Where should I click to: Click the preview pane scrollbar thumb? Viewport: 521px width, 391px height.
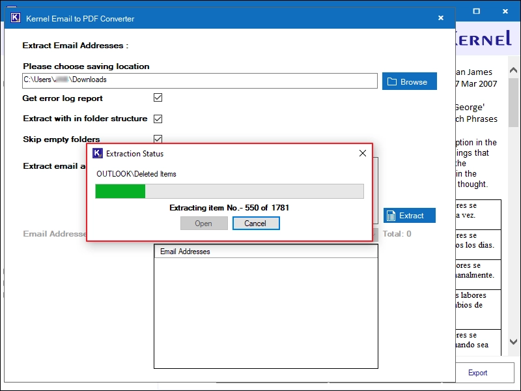[513, 103]
